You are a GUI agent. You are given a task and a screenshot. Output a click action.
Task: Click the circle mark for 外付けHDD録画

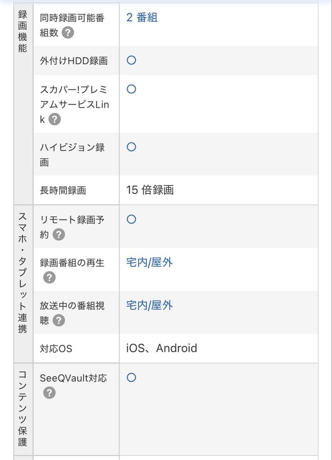click(132, 60)
